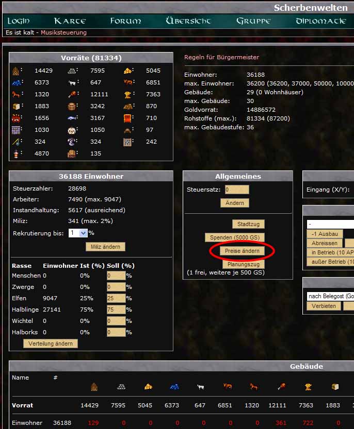Image resolution: width=354 pixels, height=429 pixels.
Task: Click the fishing rod resource icon
Action: click(x=17, y=142)
